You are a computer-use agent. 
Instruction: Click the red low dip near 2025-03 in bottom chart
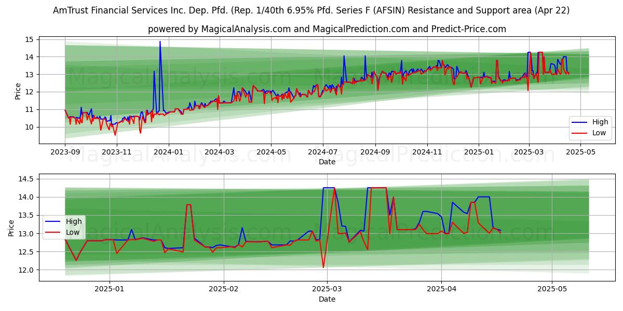tap(323, 267)
